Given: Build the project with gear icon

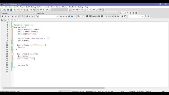Looking at the screenshot, I should pyautogui.click(x=38, y=10).
